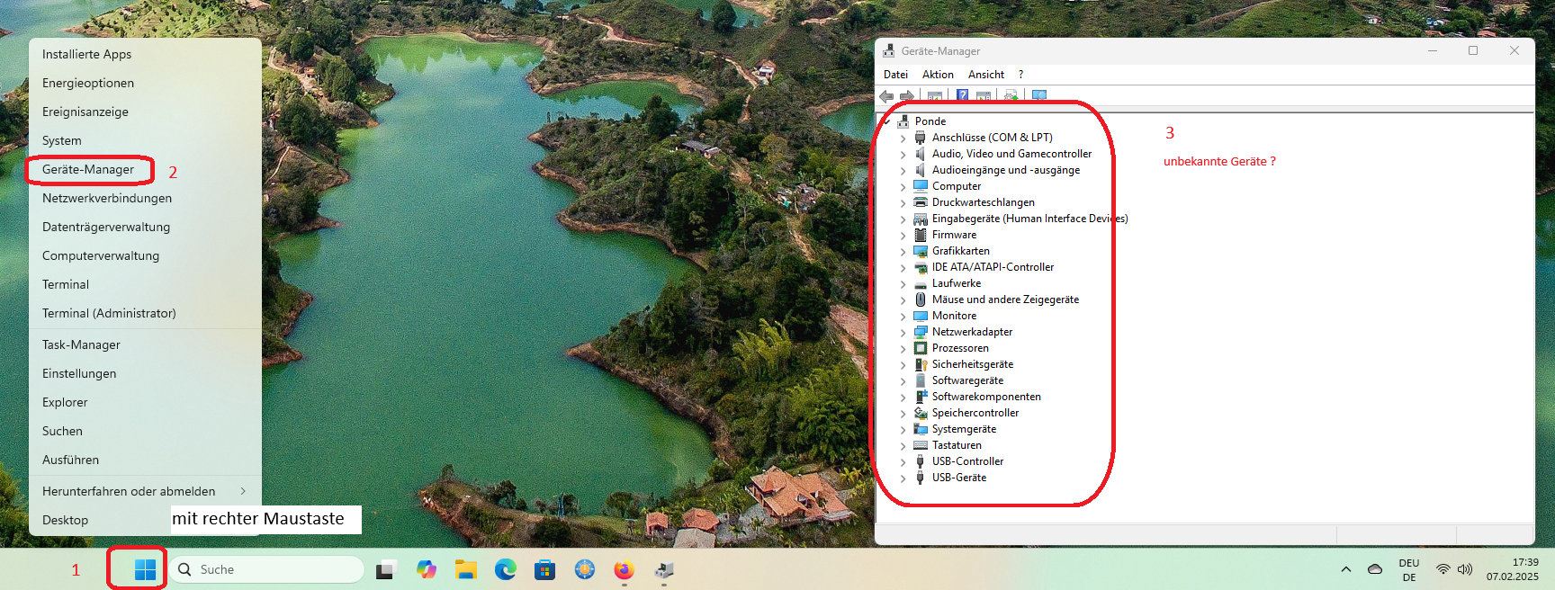
Task: Click the icon next to Anschlüsse (COM & LPT)
Action: [x=920, y=138]
